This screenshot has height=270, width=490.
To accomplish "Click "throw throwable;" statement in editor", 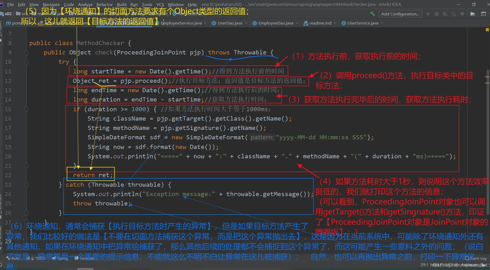I will (102, 204).
